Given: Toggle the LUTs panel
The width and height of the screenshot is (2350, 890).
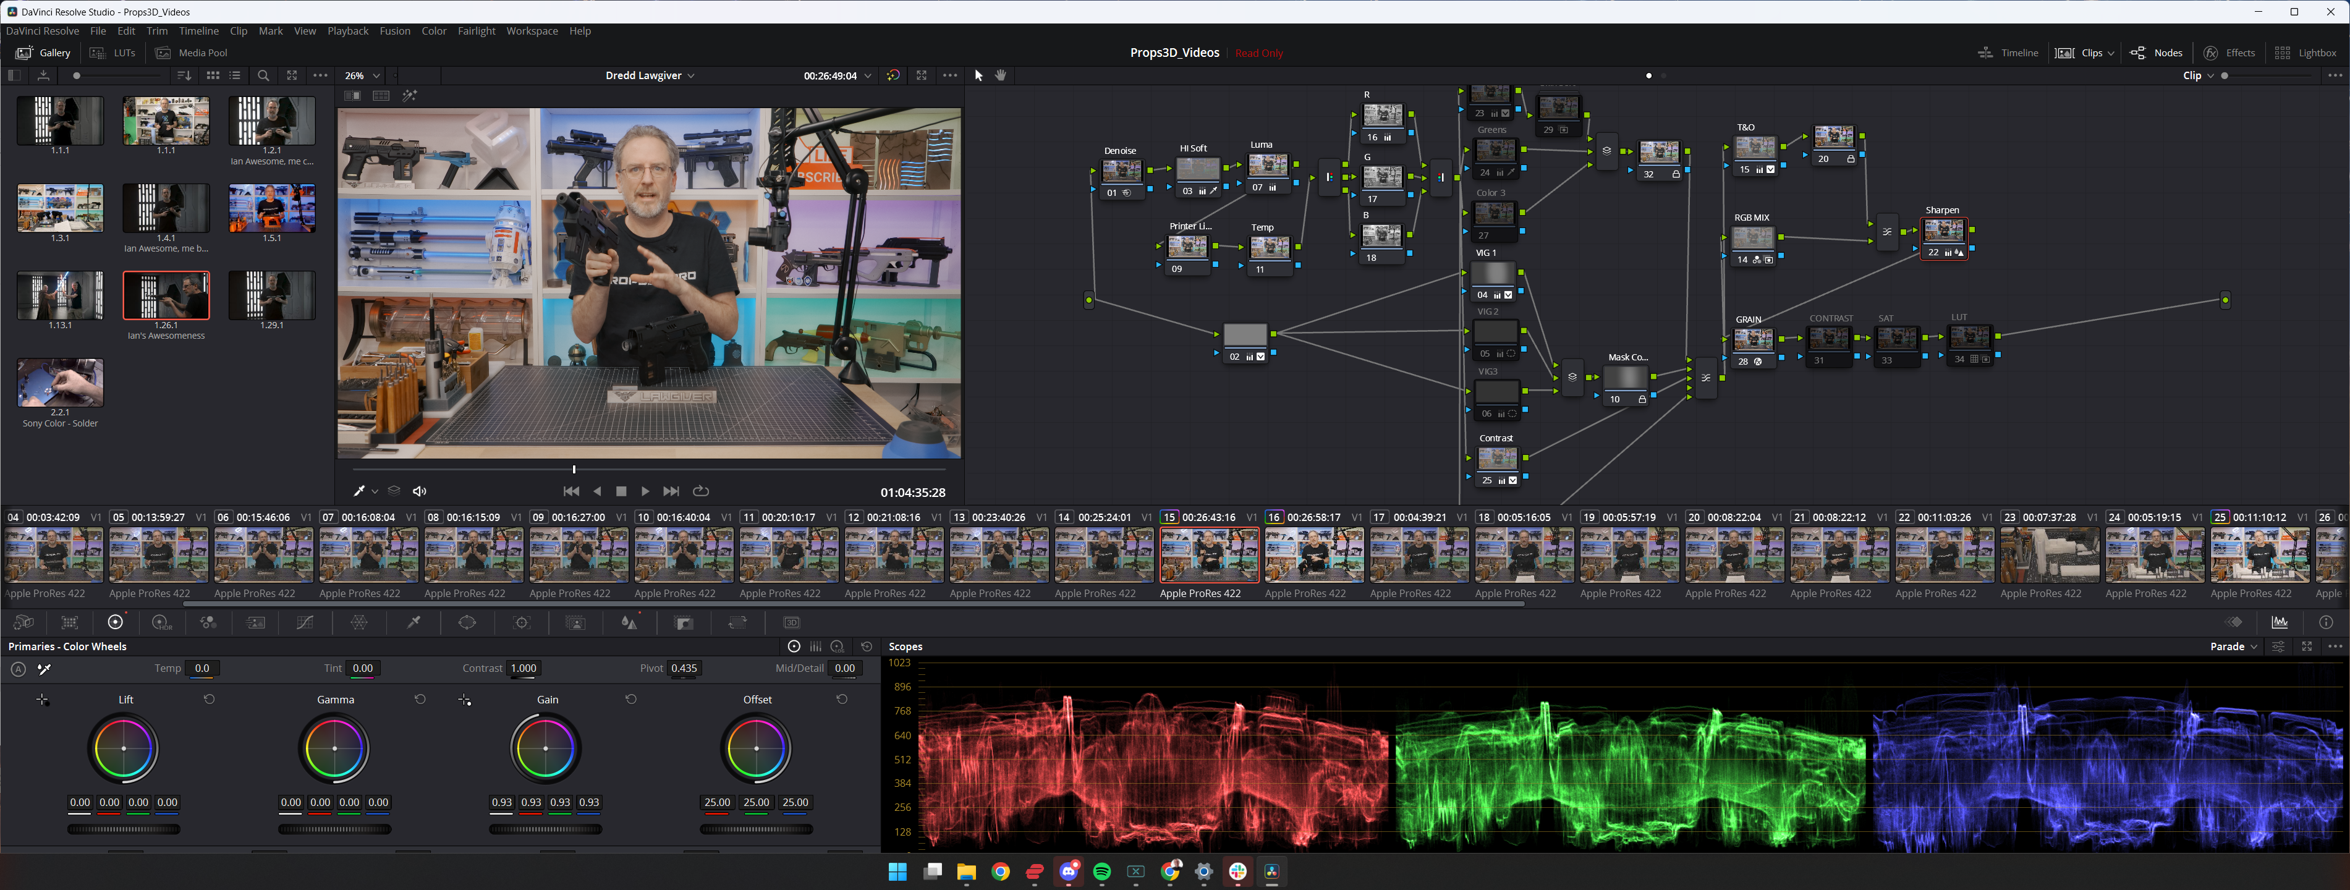Looking at the screenshot, I should pos(113,53).
